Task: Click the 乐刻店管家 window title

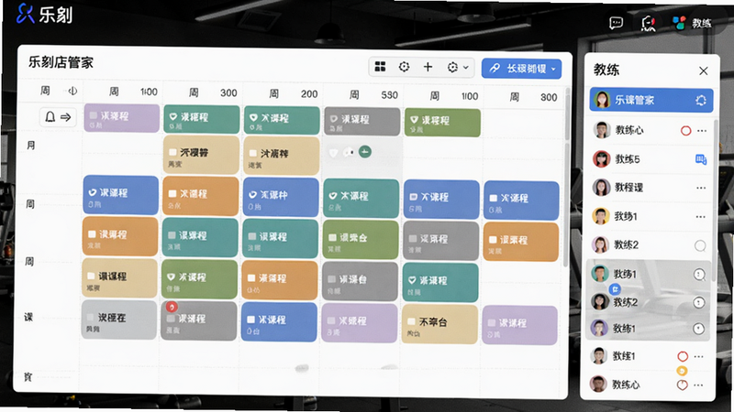Action: (61, 62)
